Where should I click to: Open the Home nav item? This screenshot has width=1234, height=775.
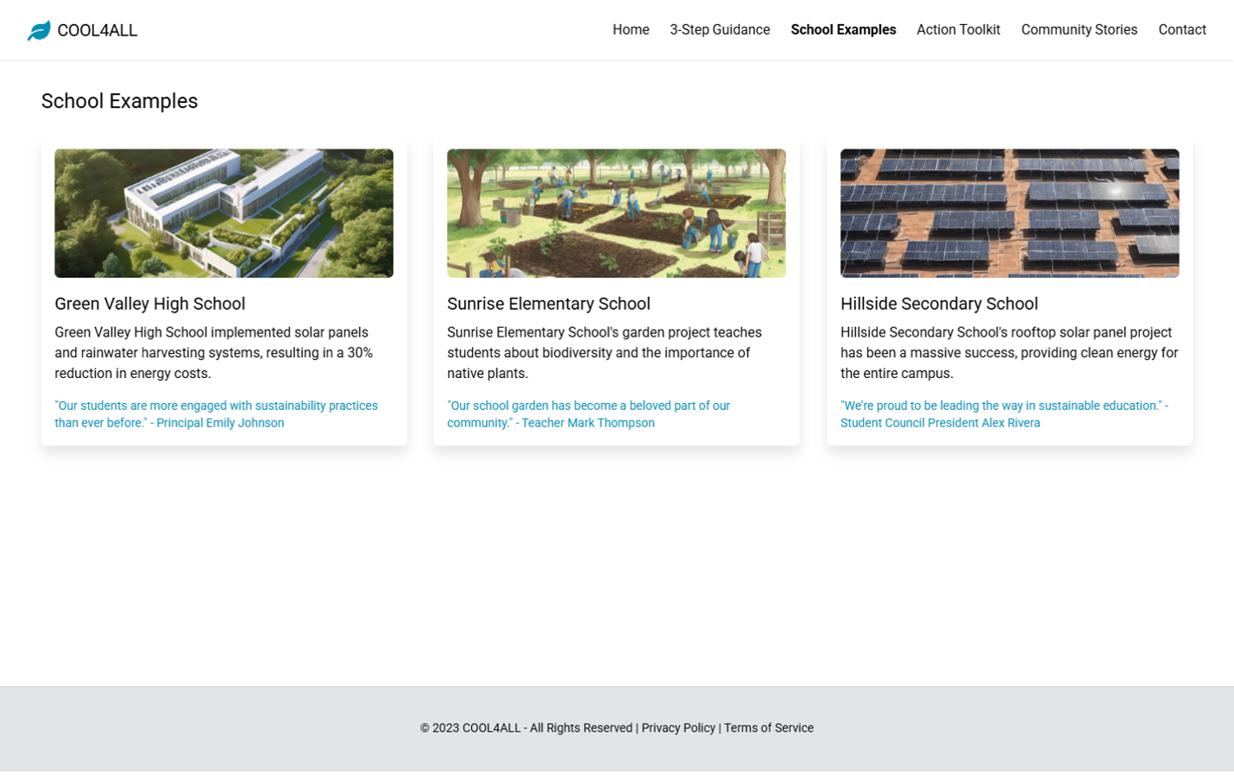click(630, 29)
